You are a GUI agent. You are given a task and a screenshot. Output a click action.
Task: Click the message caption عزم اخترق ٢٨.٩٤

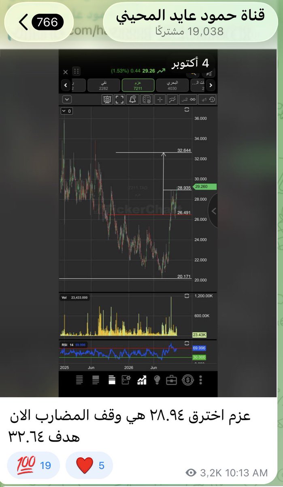(x=130, y=427)
